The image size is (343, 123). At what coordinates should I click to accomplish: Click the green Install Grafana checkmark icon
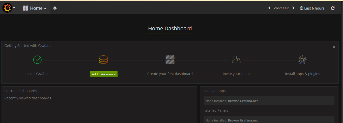coord(37,60)
